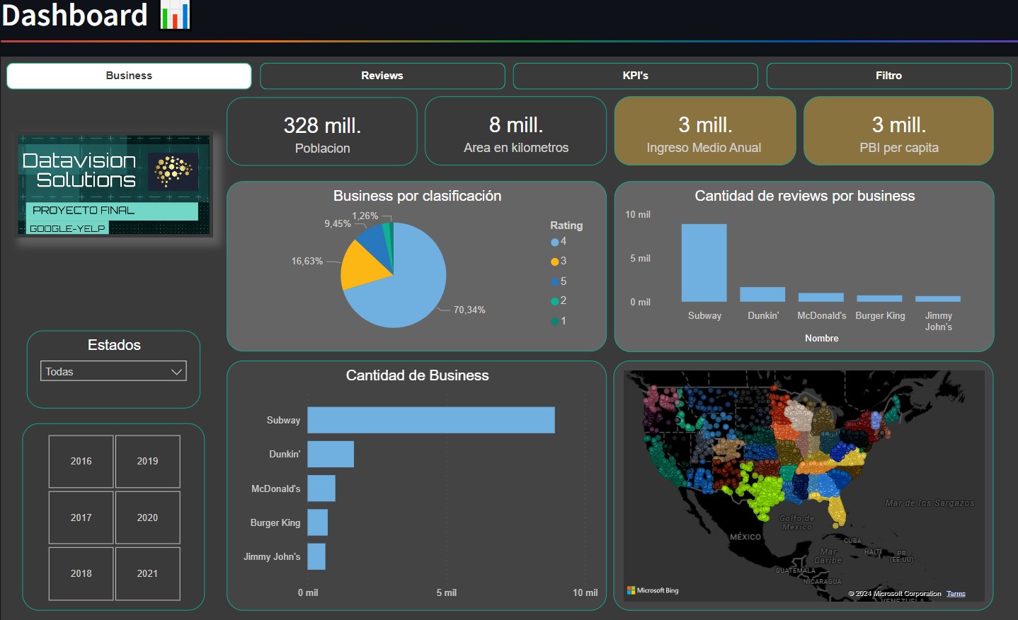Click the Estados slicer title
This screenshot has width=1018, height=620.
tap(114, 345)
